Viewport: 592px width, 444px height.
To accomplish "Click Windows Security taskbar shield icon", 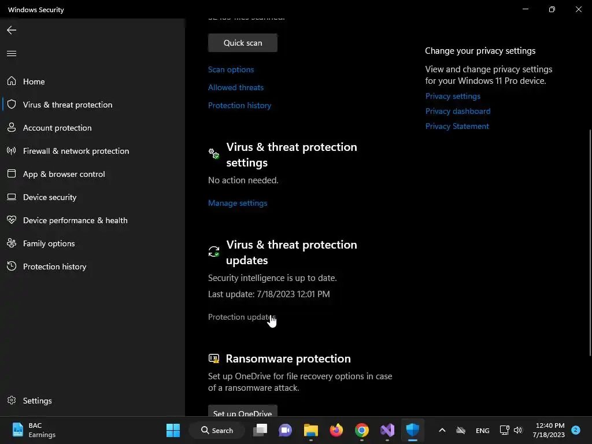I will (413, 430).
